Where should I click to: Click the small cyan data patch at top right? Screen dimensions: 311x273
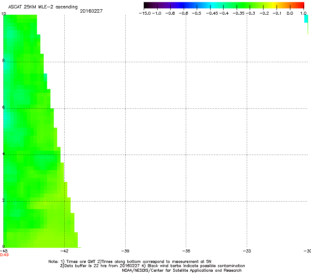tap(306, 18)
